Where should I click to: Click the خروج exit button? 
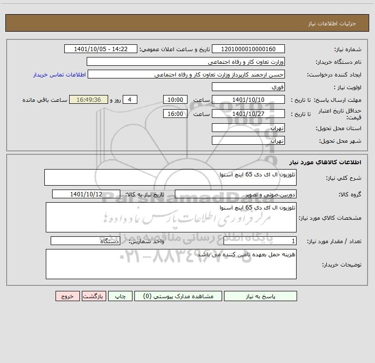67,296
